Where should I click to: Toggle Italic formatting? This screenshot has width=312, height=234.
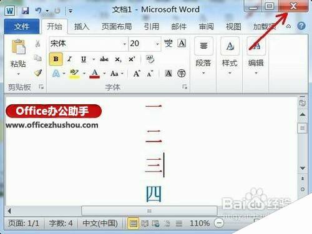[x=70, y=59]
